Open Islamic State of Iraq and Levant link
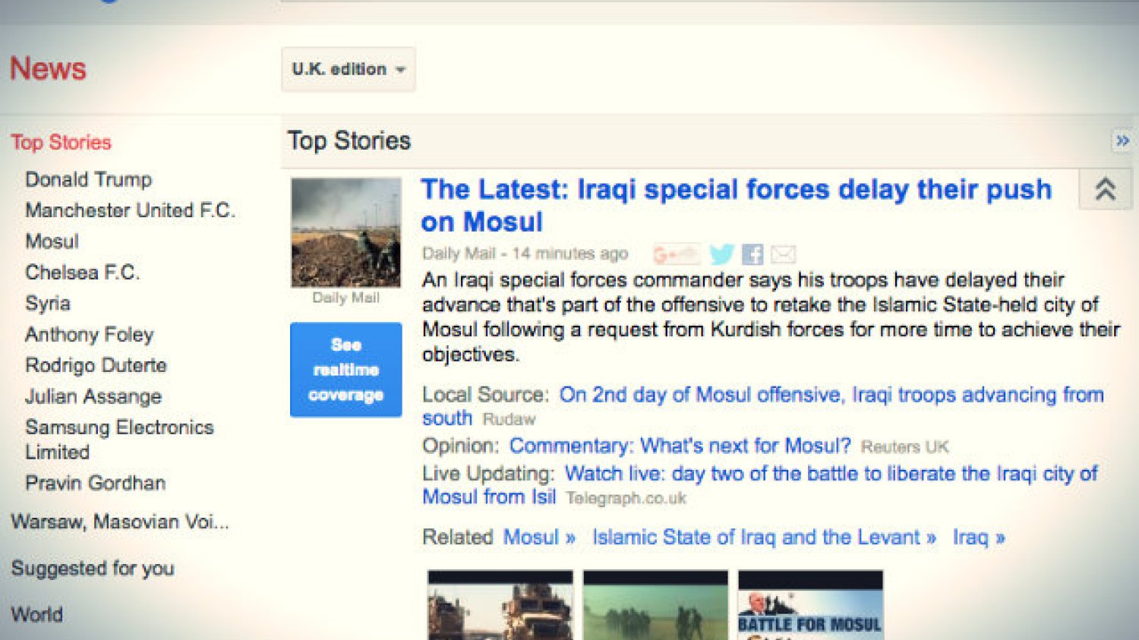1139x640 pixels. (764, 538)
